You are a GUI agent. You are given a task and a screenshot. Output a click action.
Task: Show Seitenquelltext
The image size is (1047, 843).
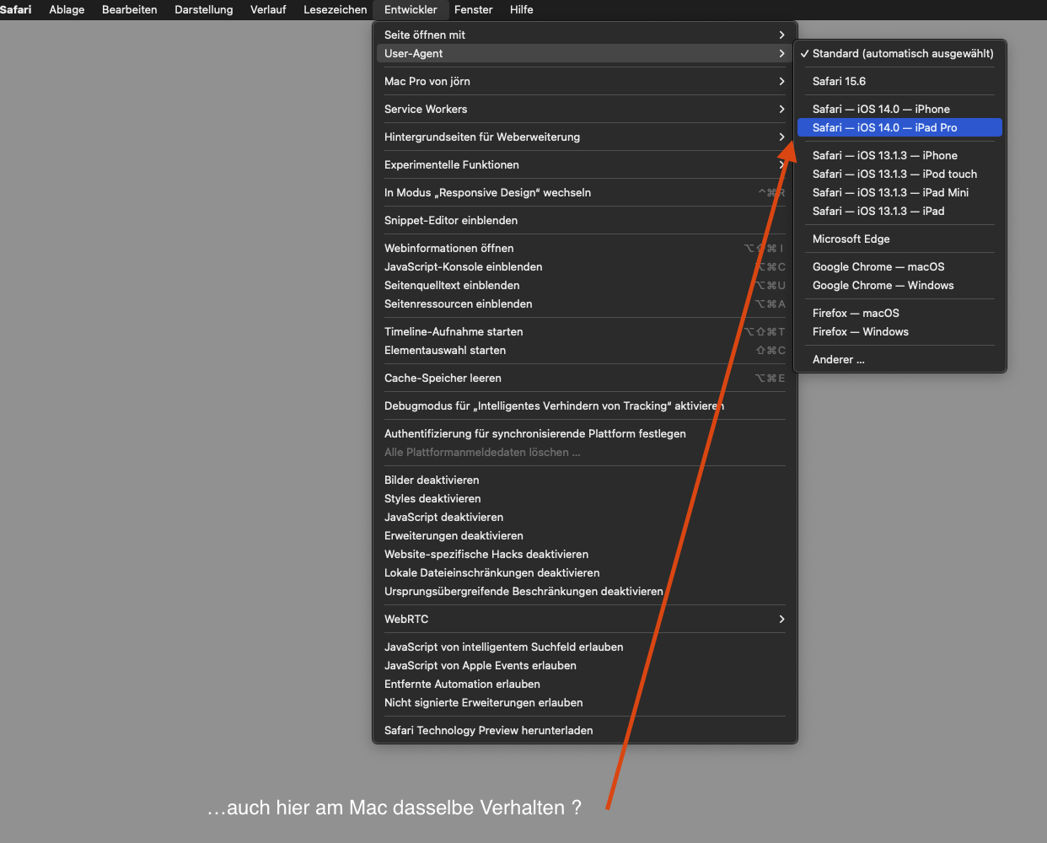point(585,285)
